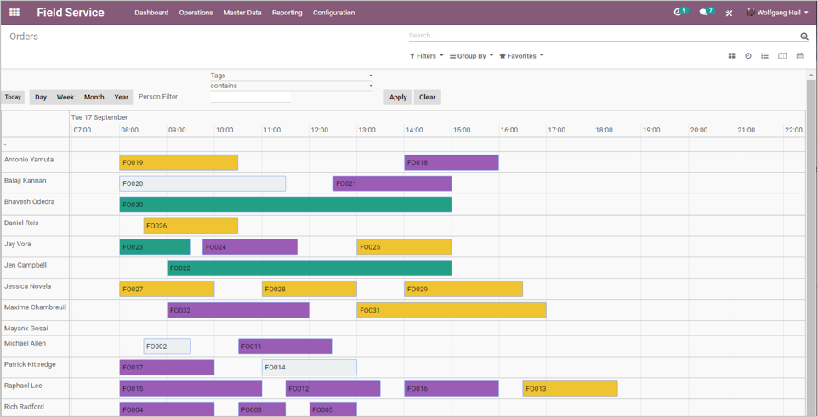
Task: Open order FO017 for Patrick Kittredge
Action: tap(167, 368)
